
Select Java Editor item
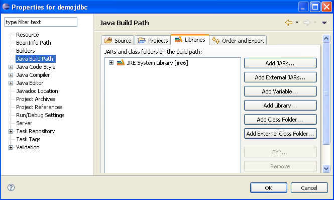point(30,83)
